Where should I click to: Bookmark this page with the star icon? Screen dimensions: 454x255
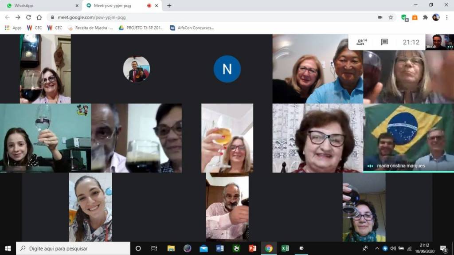pos(391,17)
